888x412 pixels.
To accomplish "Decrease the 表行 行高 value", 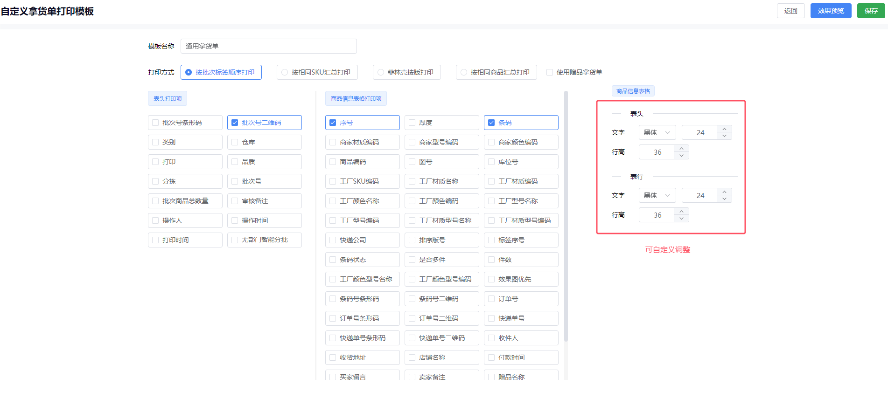I will [681, 219].
